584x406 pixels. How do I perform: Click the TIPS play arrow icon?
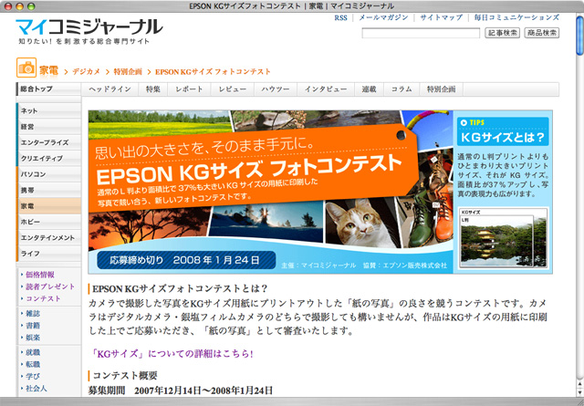tap(464, 122)
